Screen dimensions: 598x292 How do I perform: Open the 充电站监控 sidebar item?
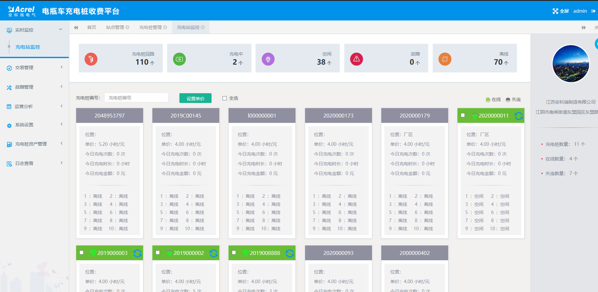point(28,47)
